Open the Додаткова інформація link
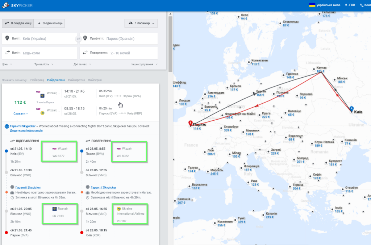This screenshot has width=371, height=245. pos(26,130)
